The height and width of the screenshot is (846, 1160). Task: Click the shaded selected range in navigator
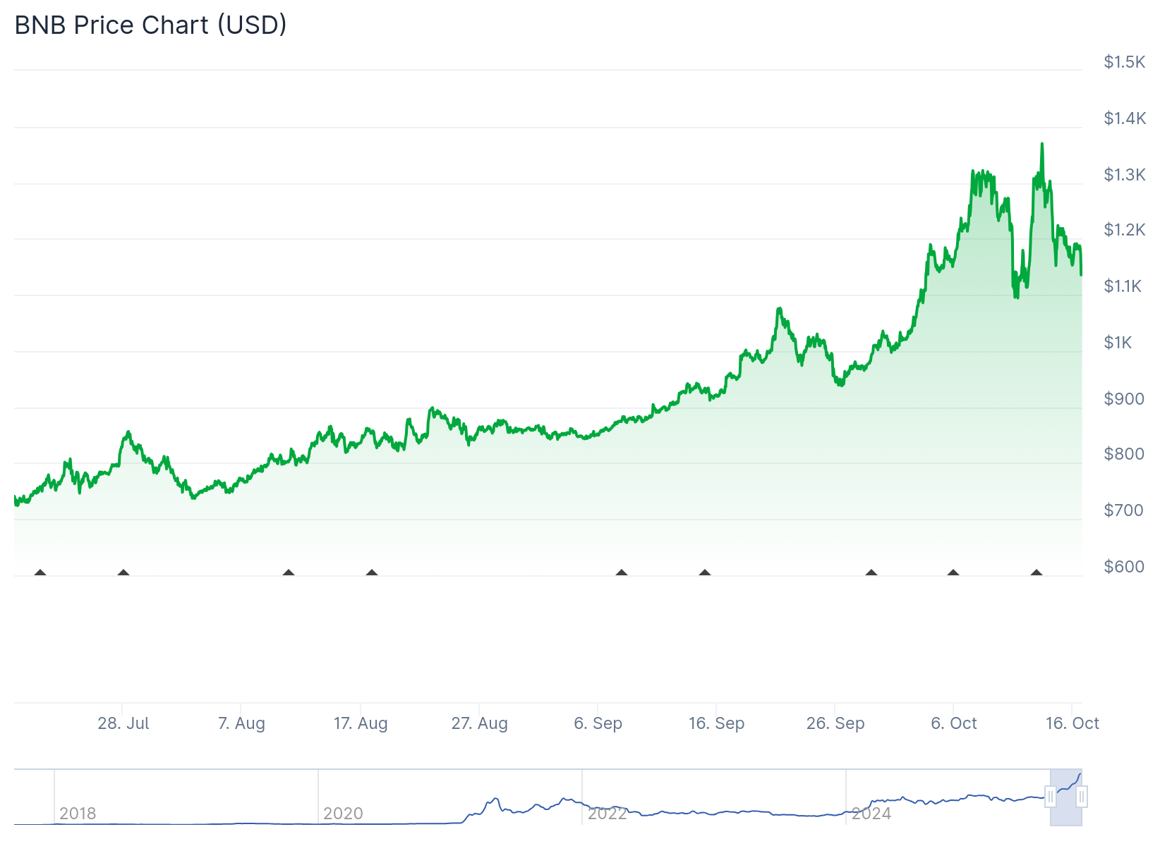tap(1066, 811)
